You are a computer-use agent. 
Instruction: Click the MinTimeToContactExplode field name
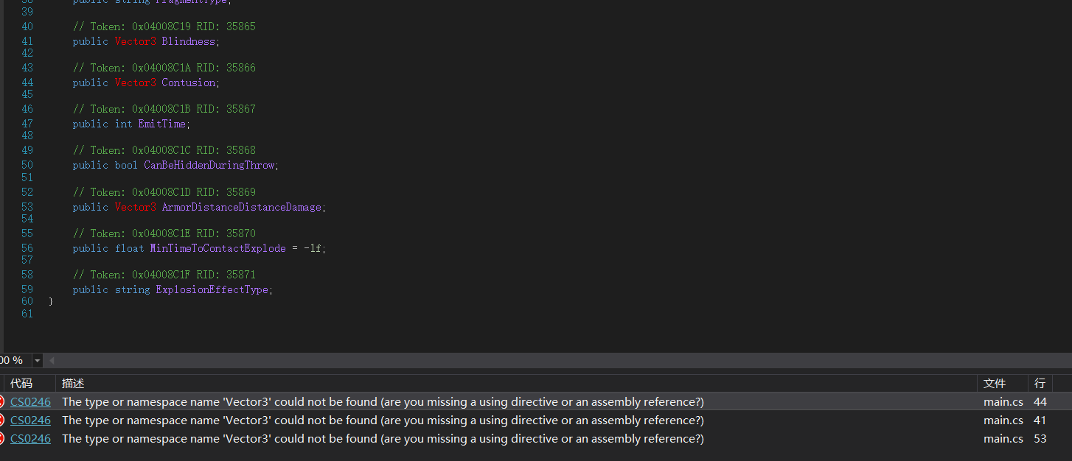[217, 248]
